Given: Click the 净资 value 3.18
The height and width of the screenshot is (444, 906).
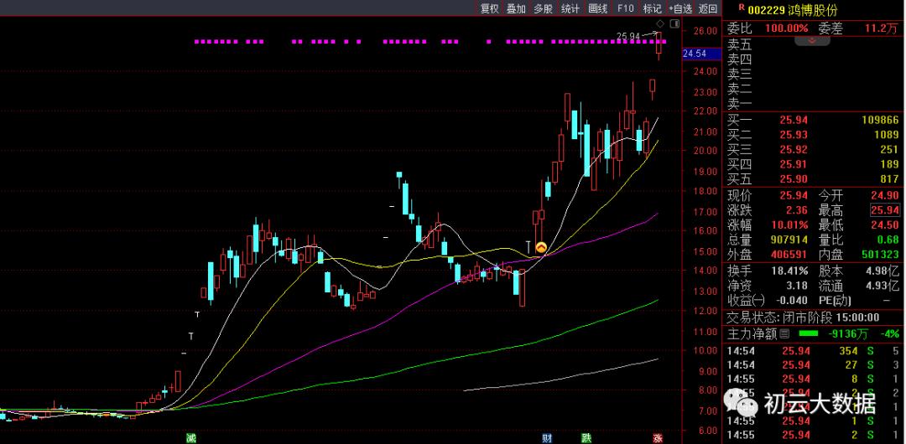Looking at the screenshot, I should point(797,286).
